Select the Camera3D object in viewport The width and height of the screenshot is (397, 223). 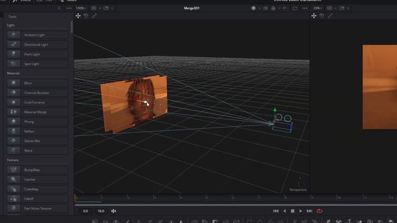pyautogui.click(x=282, y=124)
